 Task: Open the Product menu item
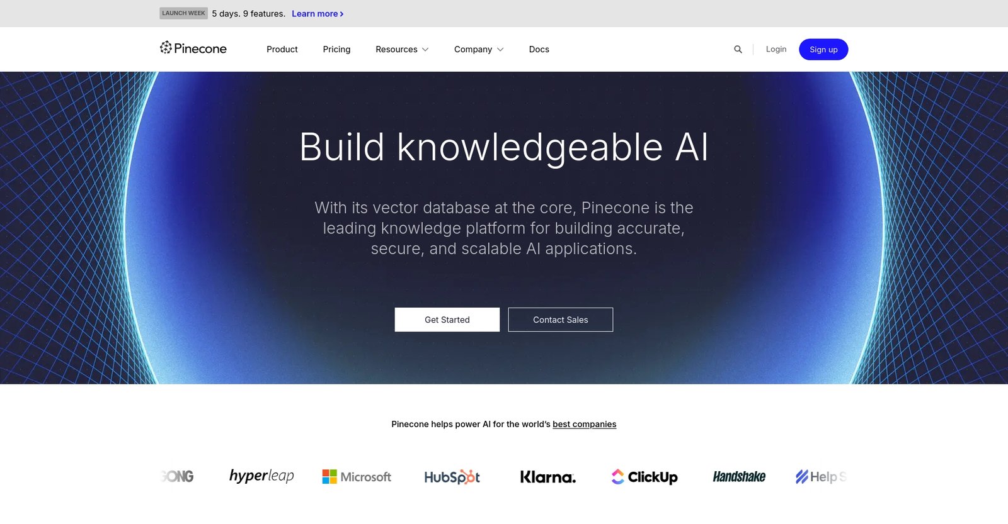(282, 49)
